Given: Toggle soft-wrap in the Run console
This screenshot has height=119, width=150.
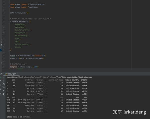Looking at the screenshot, I should [x=4, y=84].
